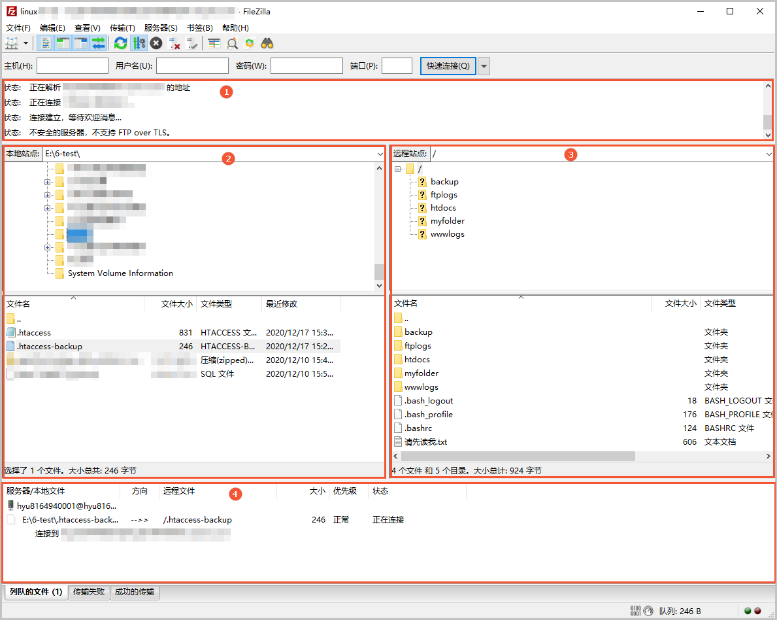Select .htaccess file in local list
This screenshot has width=777, height=620.
pos(173,332)
